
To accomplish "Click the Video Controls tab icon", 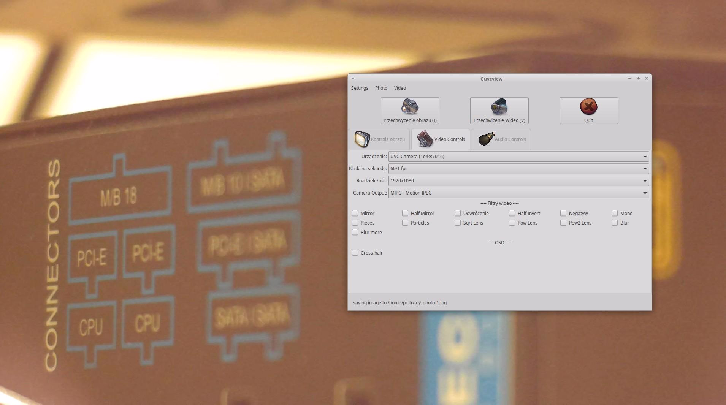I will (x=425, y=139).
